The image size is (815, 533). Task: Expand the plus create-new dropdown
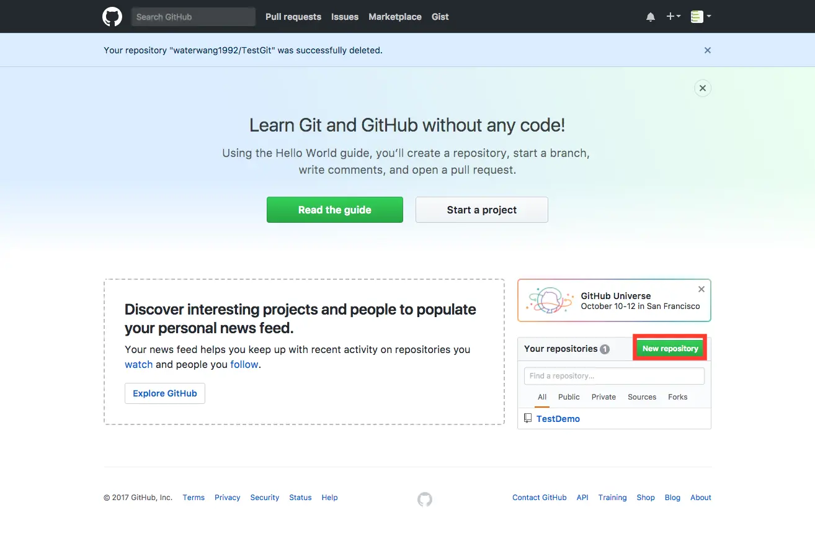674,17
